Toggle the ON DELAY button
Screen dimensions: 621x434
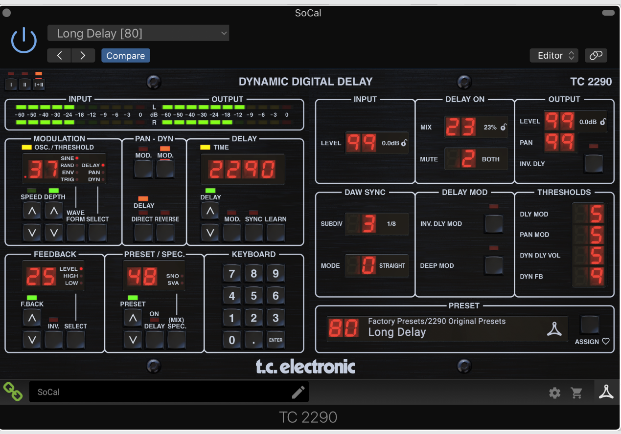coord(154,340)
